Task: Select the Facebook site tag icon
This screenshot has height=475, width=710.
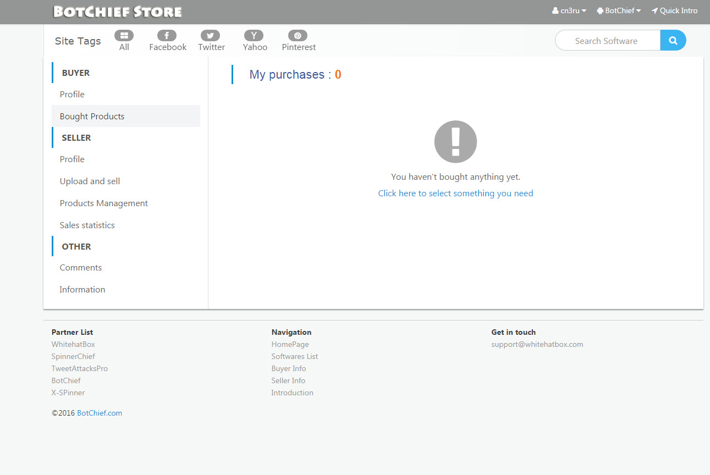Action: [x=167, y=36]
